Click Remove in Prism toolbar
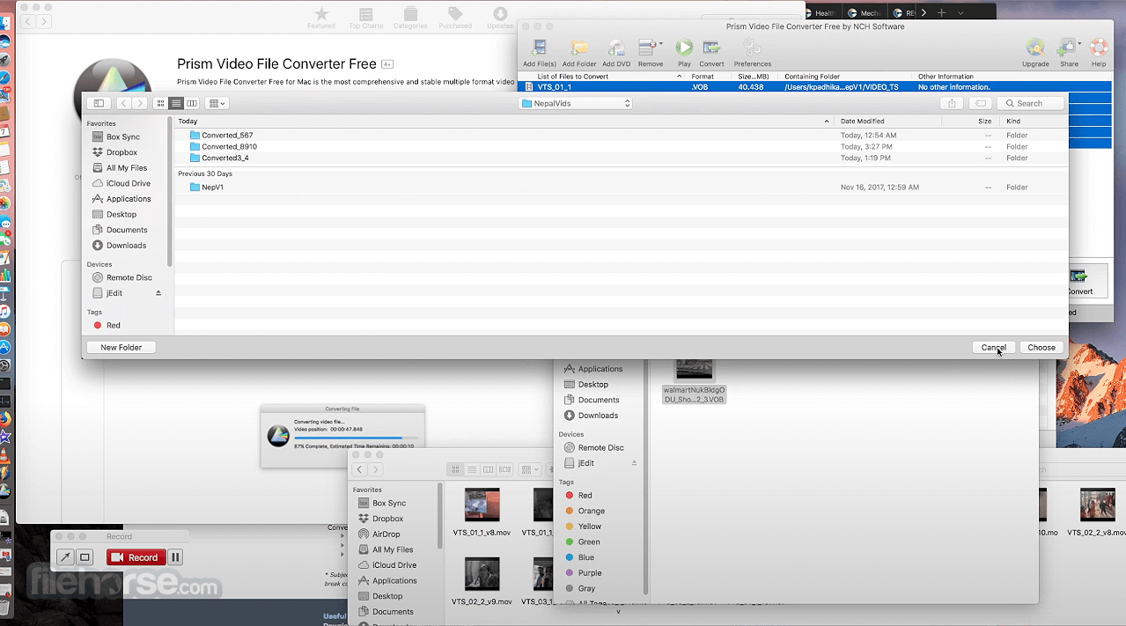 (650, 53)
